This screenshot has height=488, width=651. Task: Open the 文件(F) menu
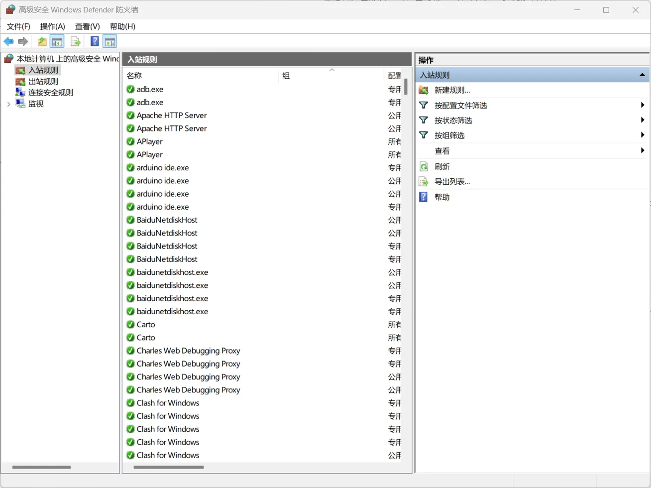pos(18,26)
